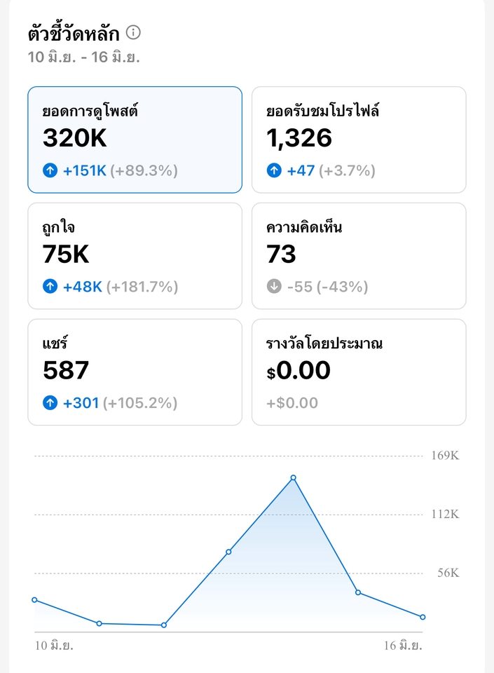The image size is (494, 673).
Task: Click the 16 มิ.ย. label below the chart
Action: tap(402, 645)
